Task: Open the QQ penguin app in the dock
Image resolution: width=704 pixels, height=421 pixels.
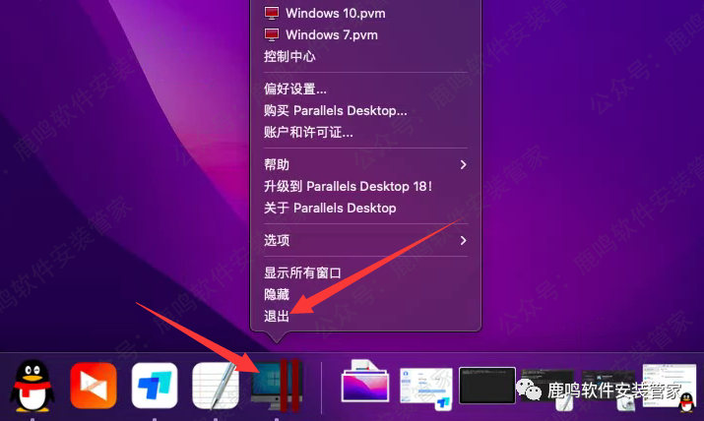Action: [x=32, y=386]
